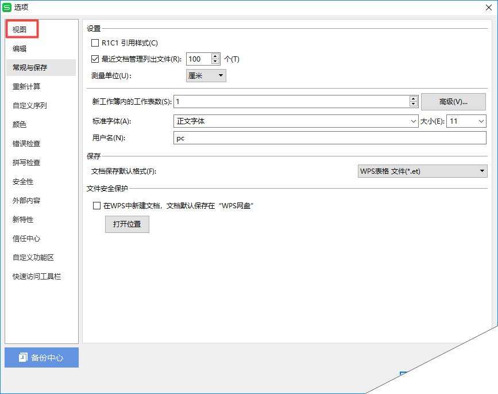Viewport: 498px width, 394px height.
Task: Click the 打开位置 button
Action: [x=127, y=224]
